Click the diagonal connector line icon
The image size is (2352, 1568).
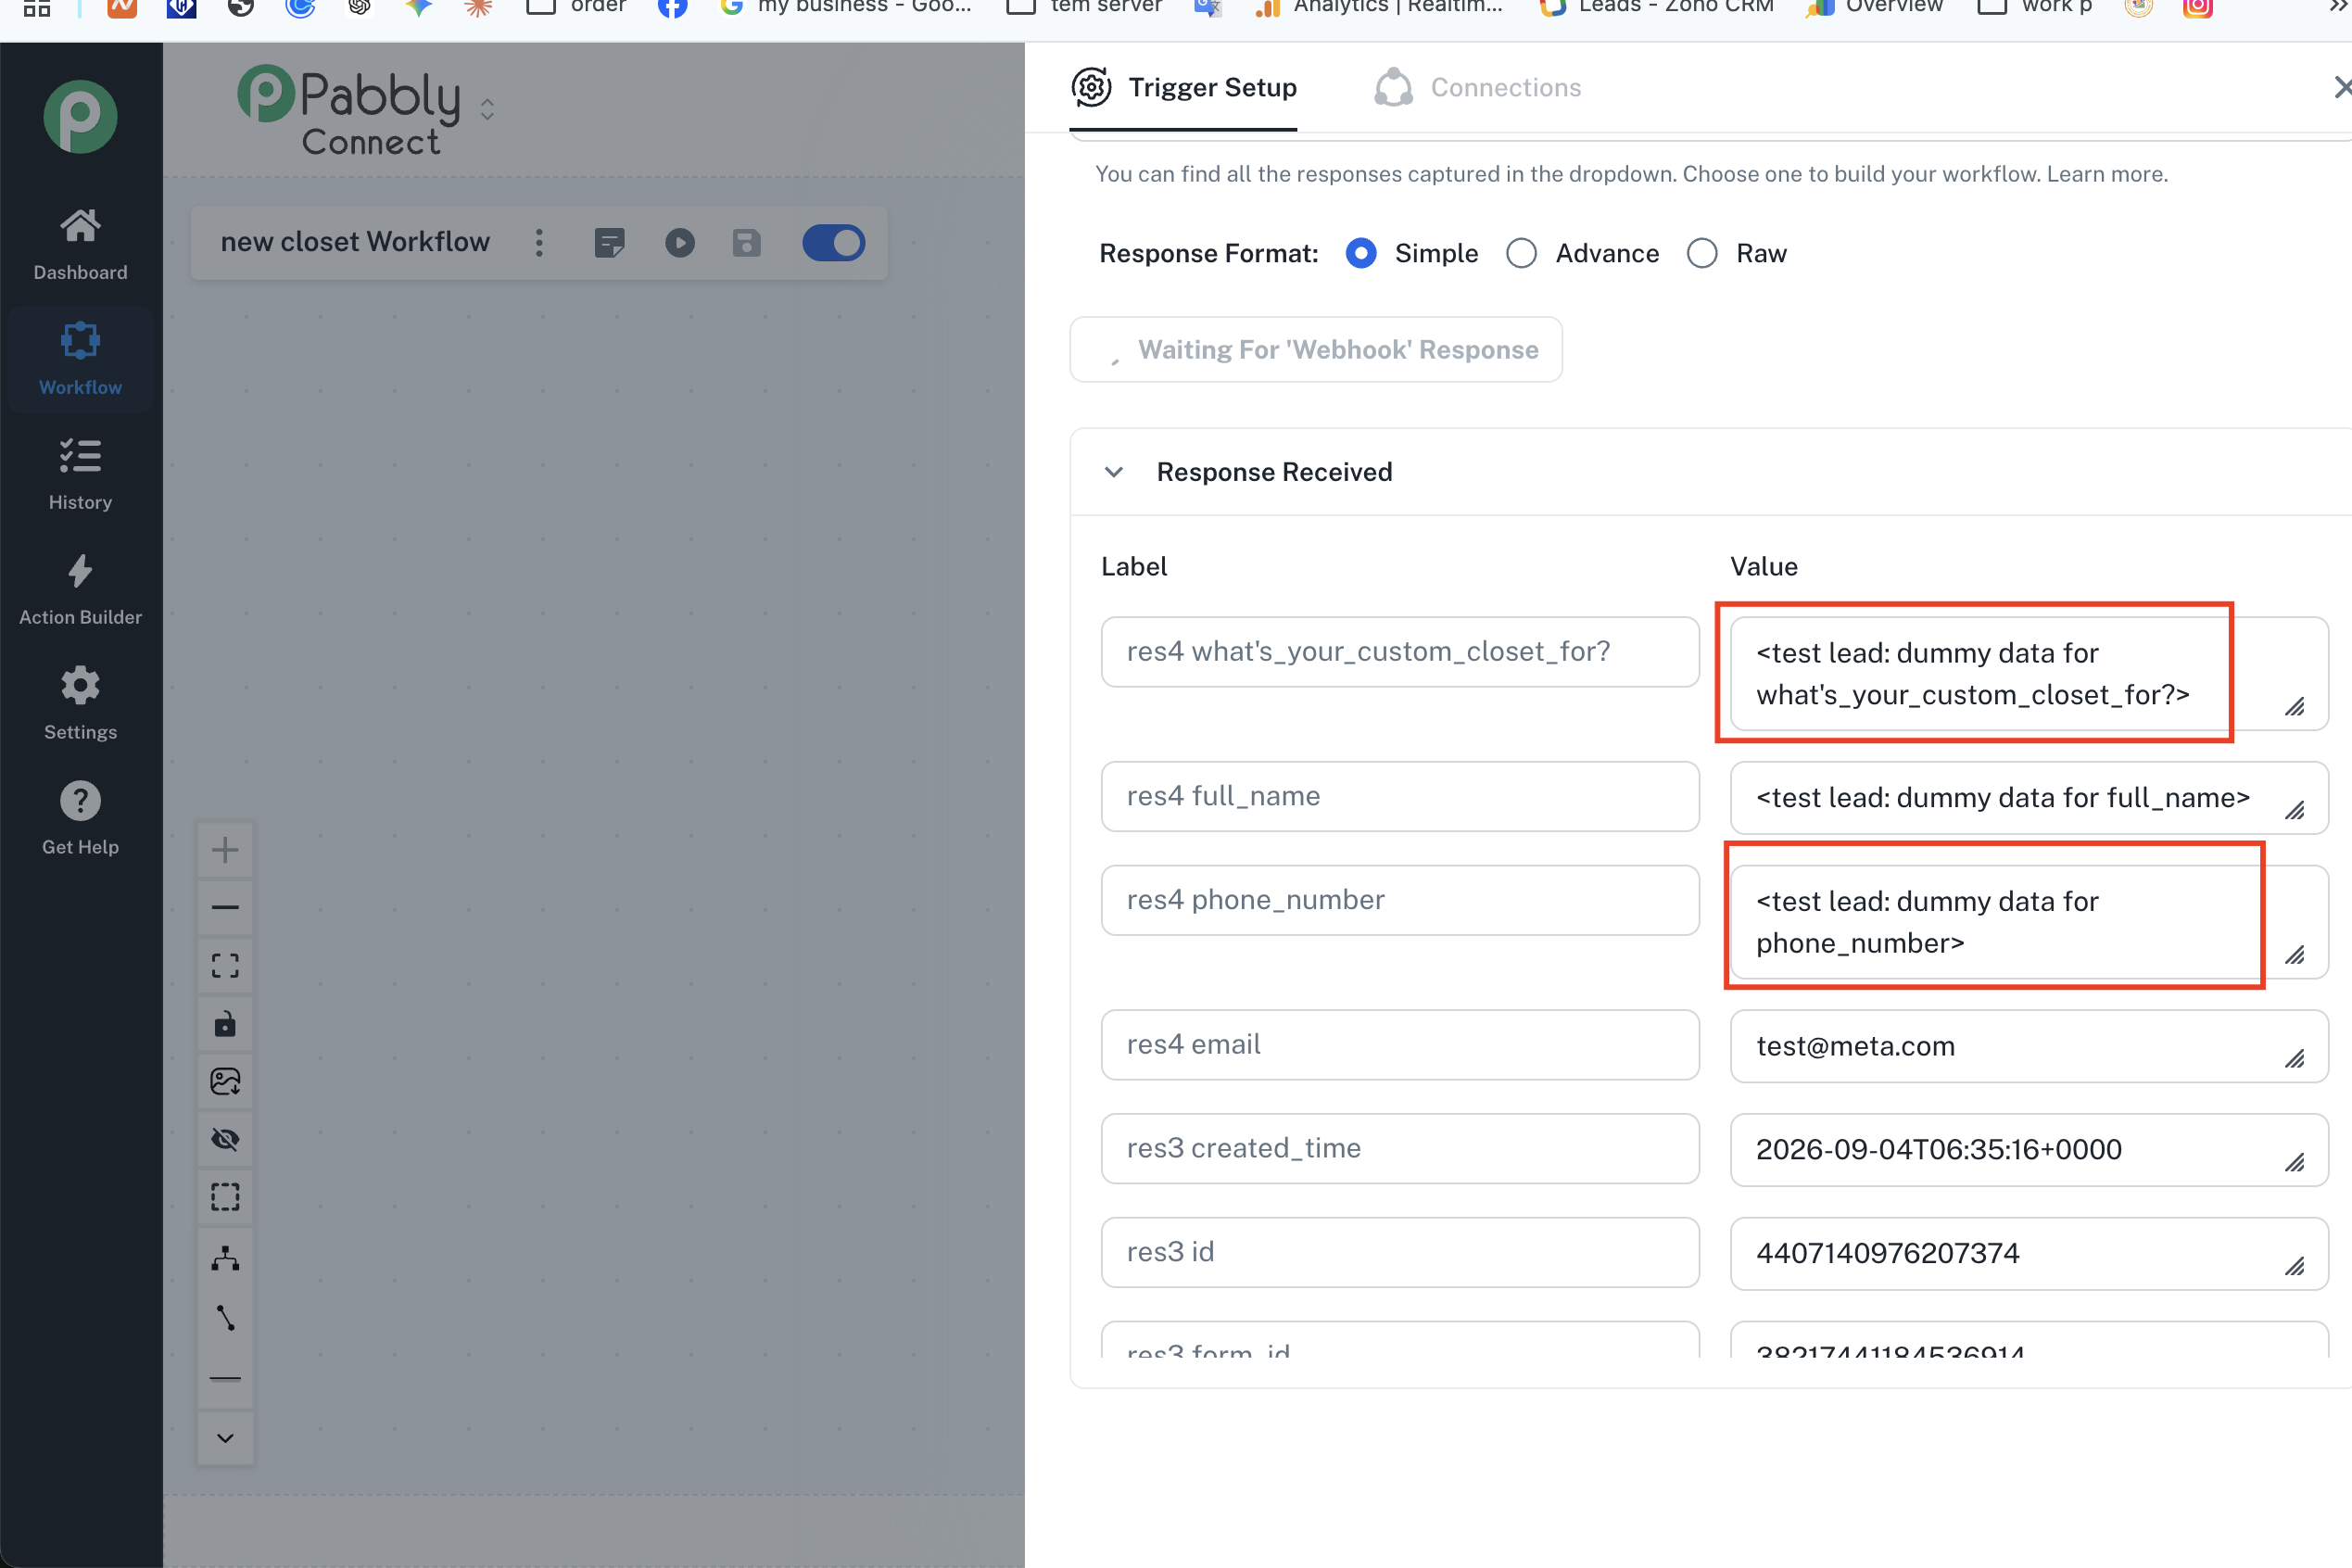tap(225, 1318)
